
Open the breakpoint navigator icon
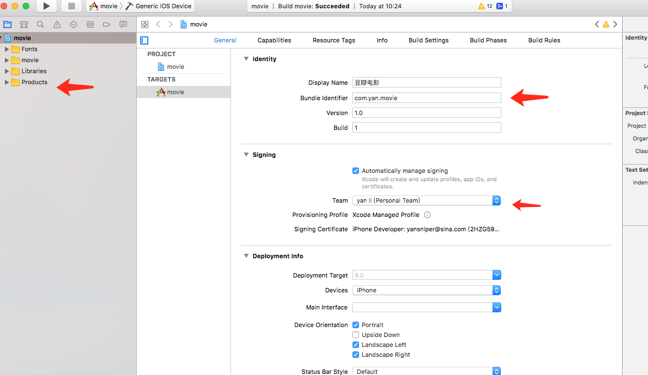click(x=106, y=24)
